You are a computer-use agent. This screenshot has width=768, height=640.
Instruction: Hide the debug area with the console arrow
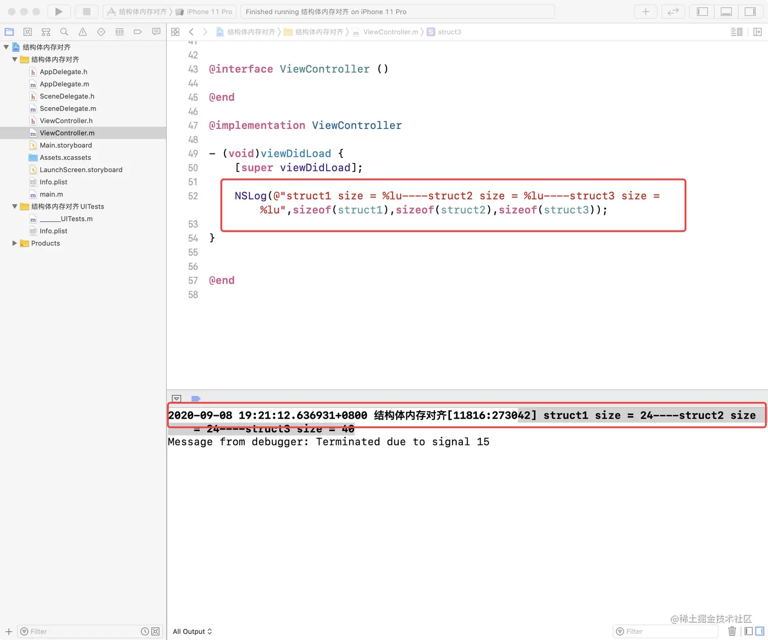tap(177, 399)
